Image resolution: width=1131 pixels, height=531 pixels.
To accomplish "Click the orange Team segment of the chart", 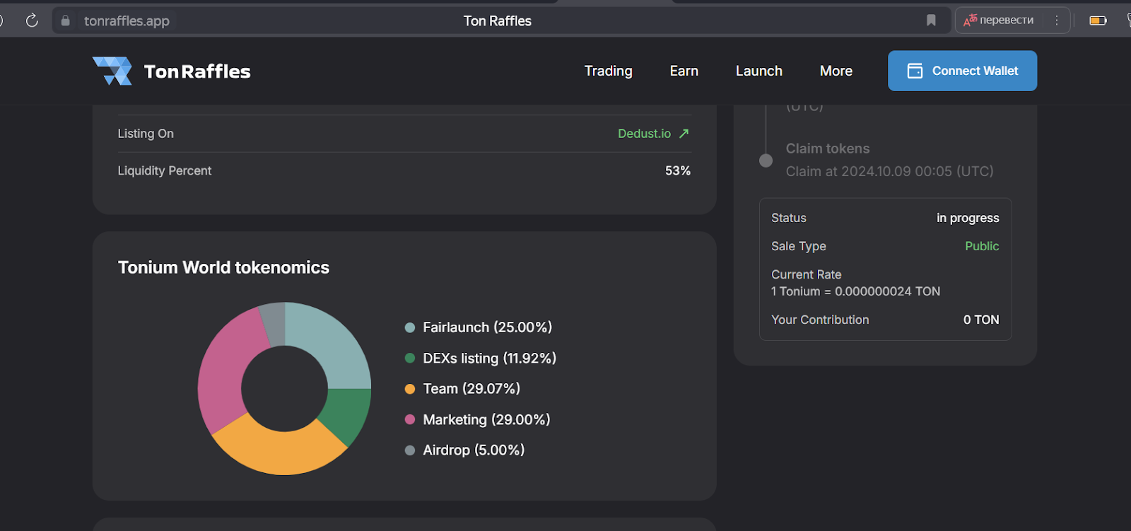I will point(279,450).
